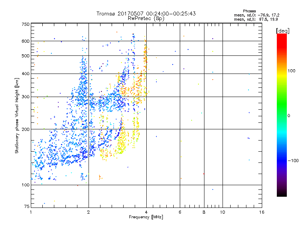Click the x-axis tick label '8'

click(x=204, y=212)
